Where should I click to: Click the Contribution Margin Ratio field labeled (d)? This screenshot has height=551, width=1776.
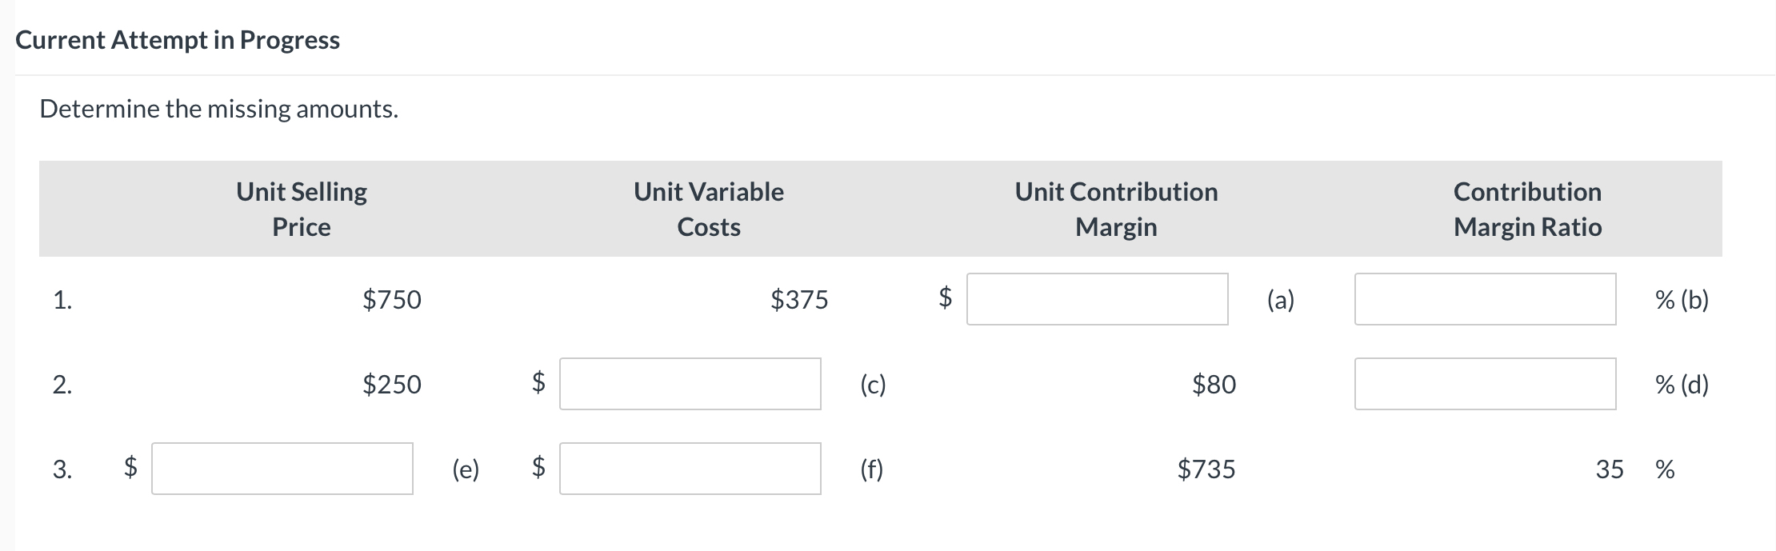click(1486, 385)
